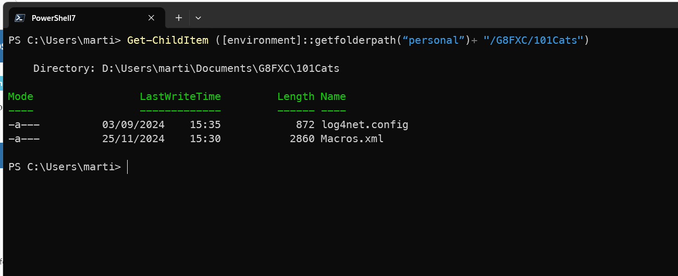Screen dimensions: 678x276
Task: Click the log4net.config file name
Action: tap(364, 125)
